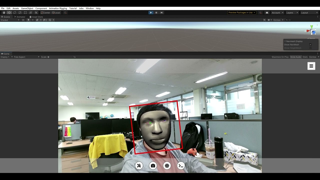Viewport: 320px width, 180px height.
Task: Open the Animation Rigging menu
Action: (x=58, y=8)
